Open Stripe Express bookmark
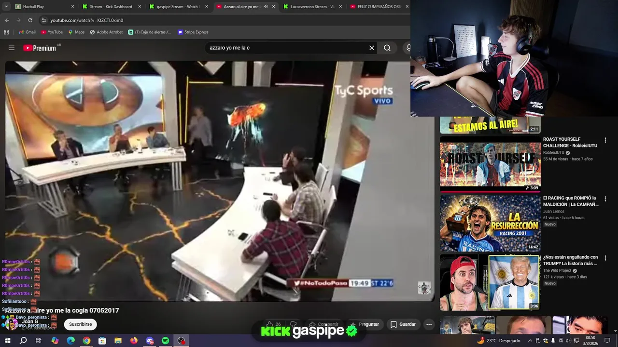Image resolution: width=618 pixels, height=347 pixels. [x=193, y=32]
